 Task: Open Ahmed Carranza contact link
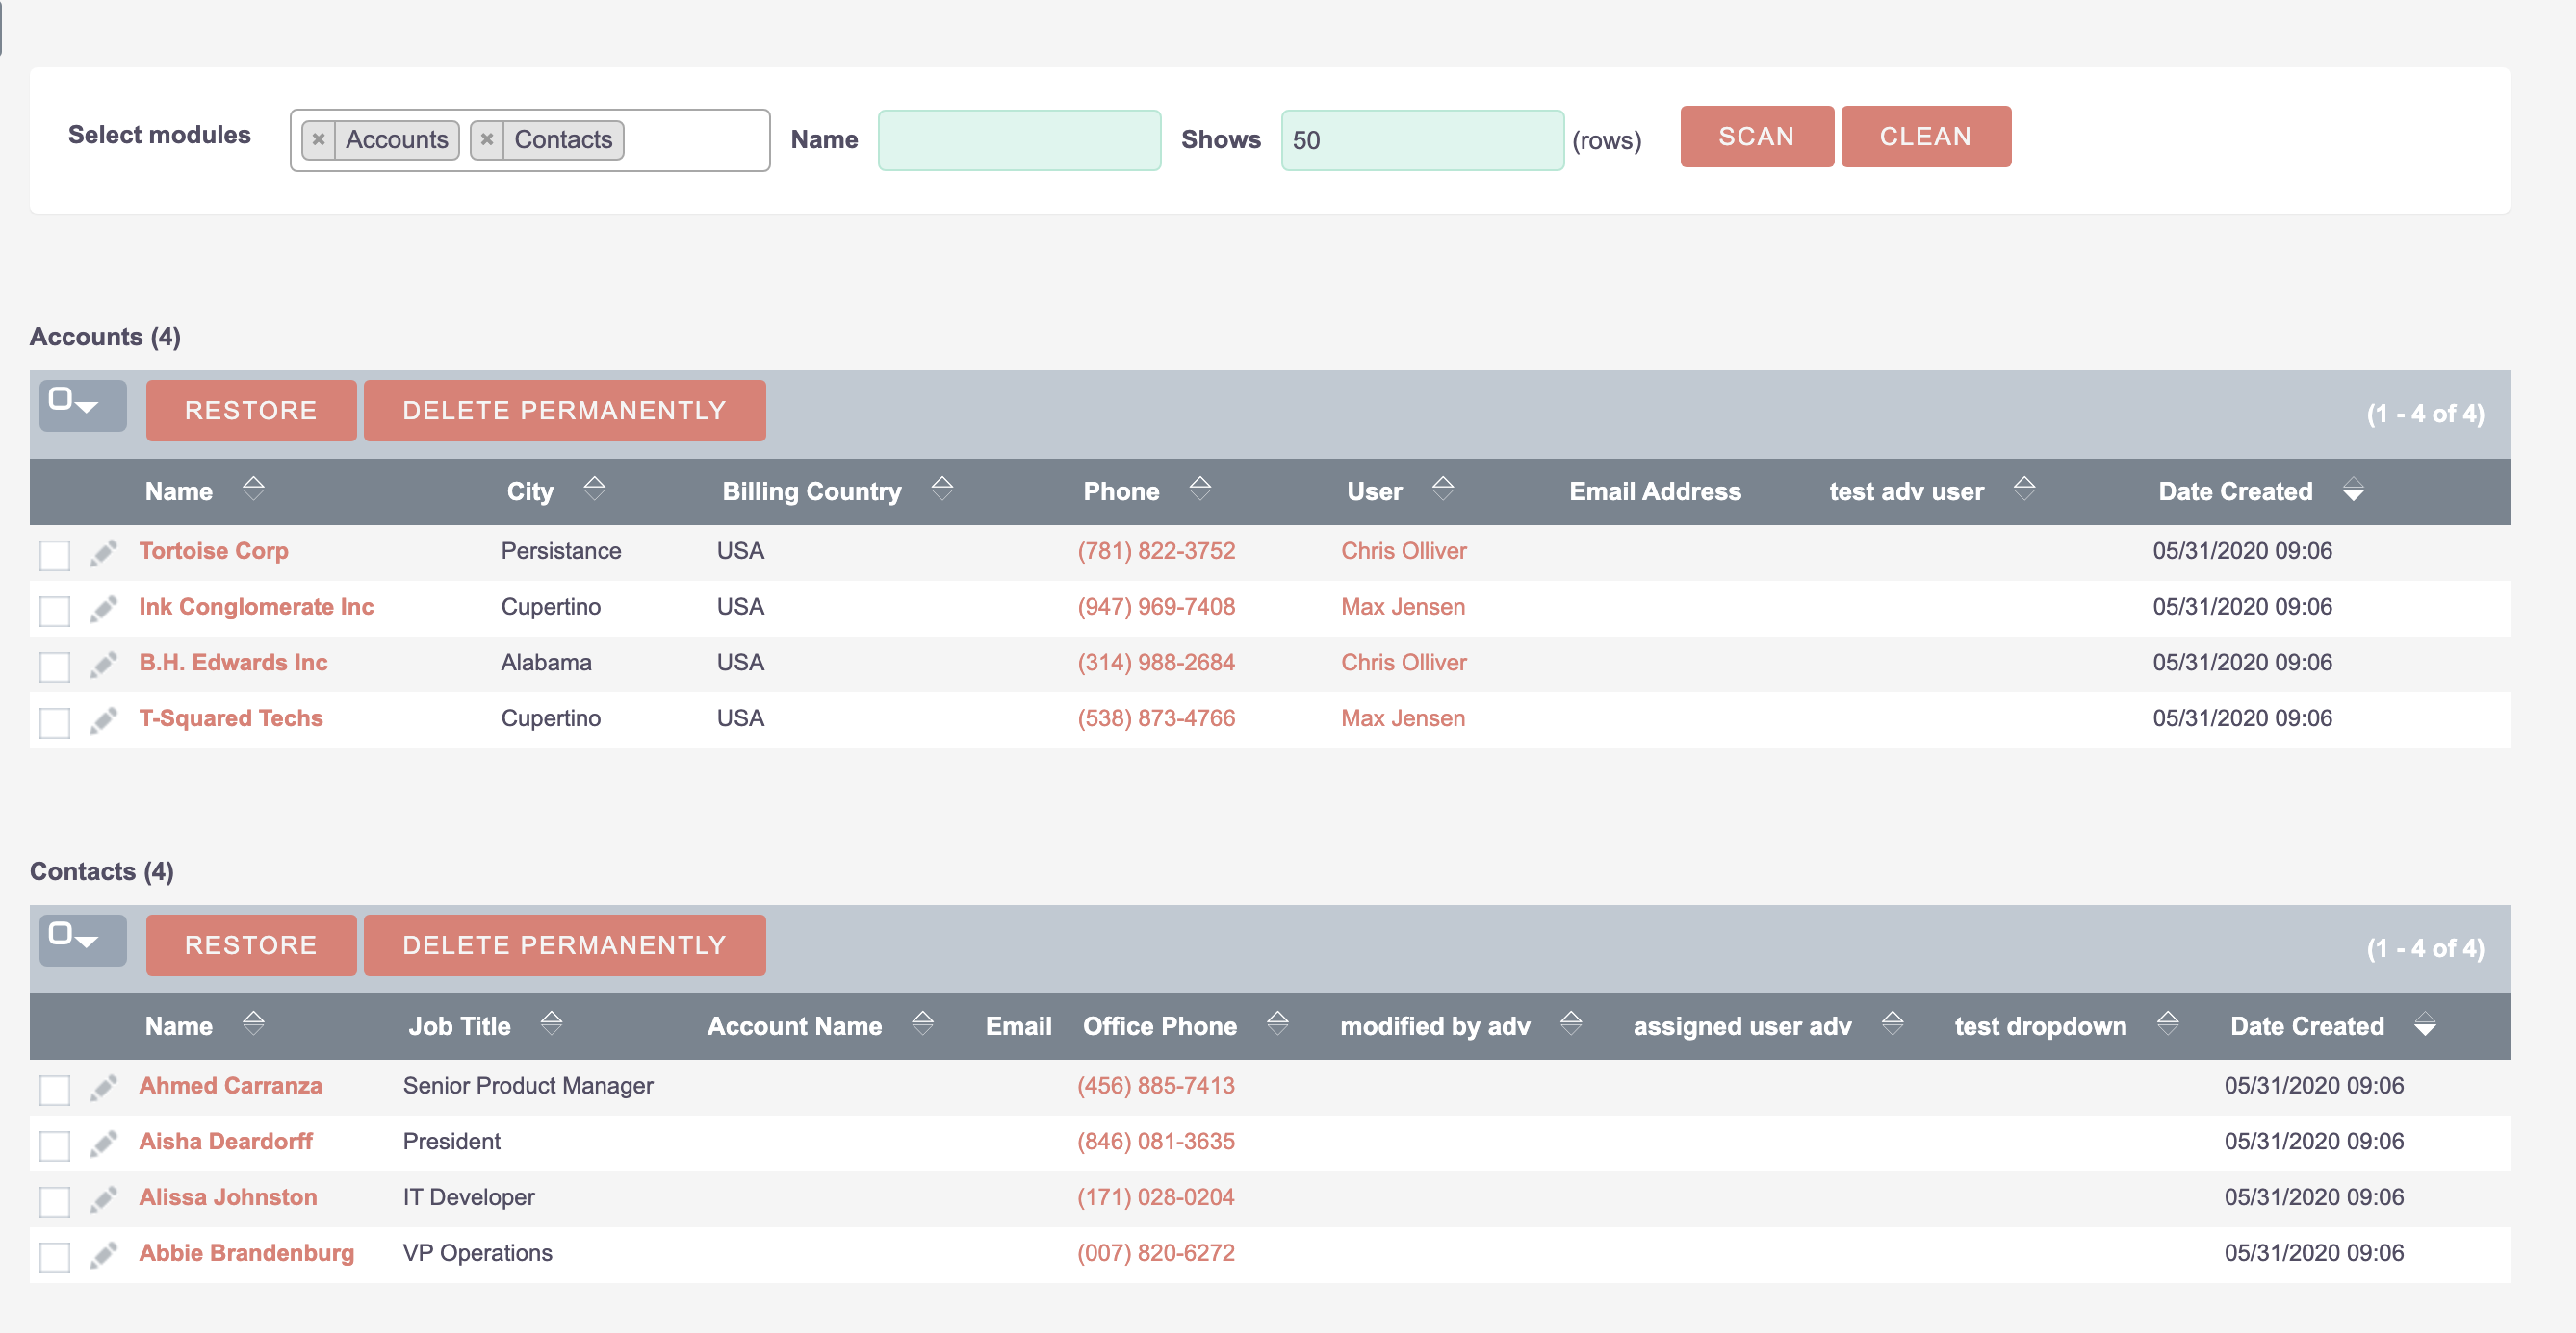[x=230, y=1085]
